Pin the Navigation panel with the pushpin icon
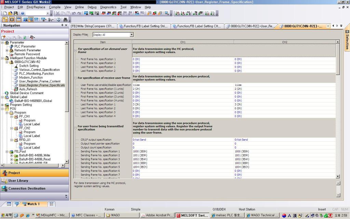Viewport: 350px width, 219px height. [62, 25]
